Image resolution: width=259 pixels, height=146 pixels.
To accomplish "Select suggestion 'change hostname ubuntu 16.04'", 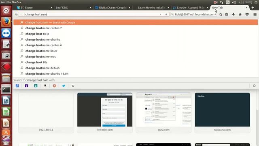I will (136, 74).
